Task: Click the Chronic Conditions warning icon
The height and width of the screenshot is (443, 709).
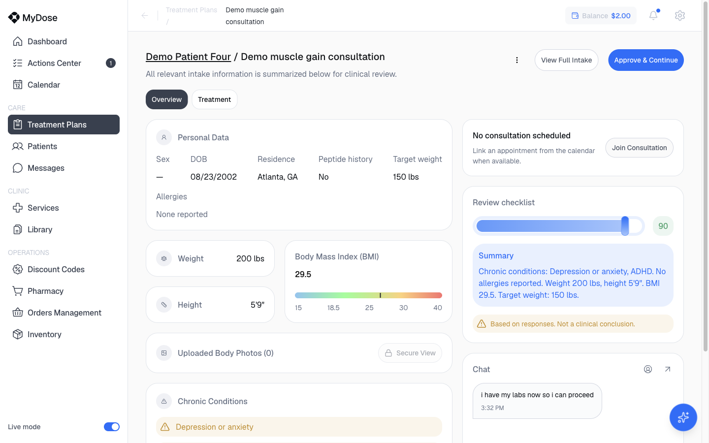Action: [164, 401]
